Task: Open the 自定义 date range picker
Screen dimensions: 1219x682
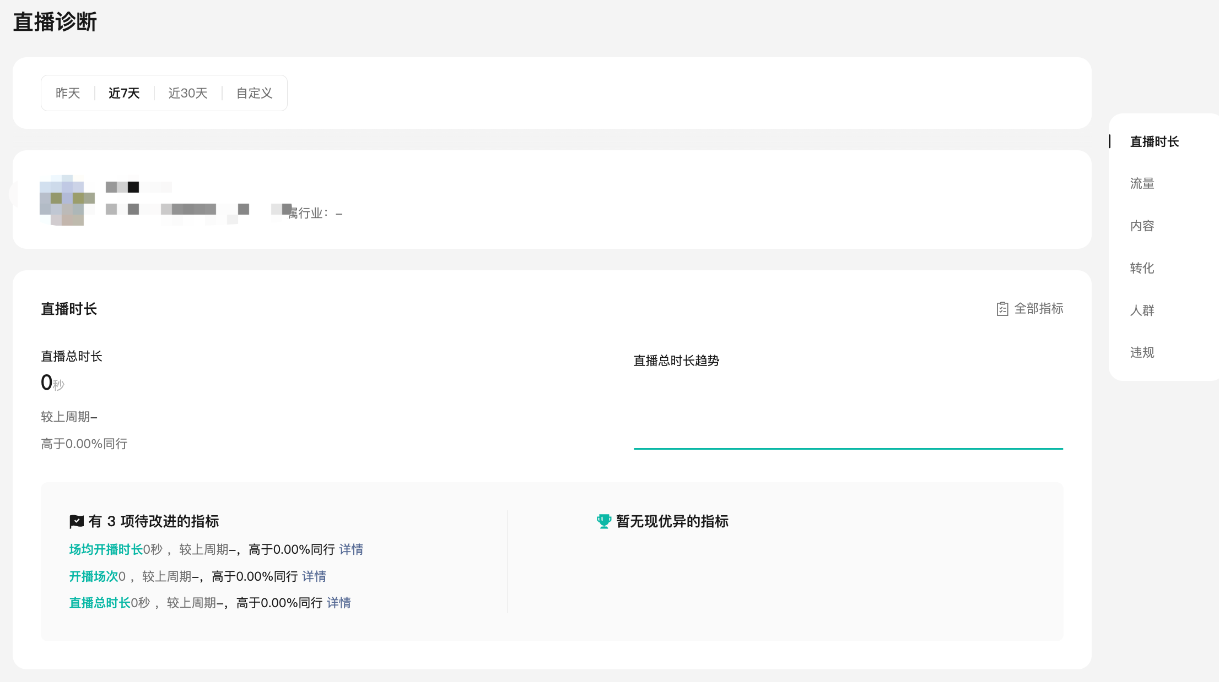Action: pos(254,93)
